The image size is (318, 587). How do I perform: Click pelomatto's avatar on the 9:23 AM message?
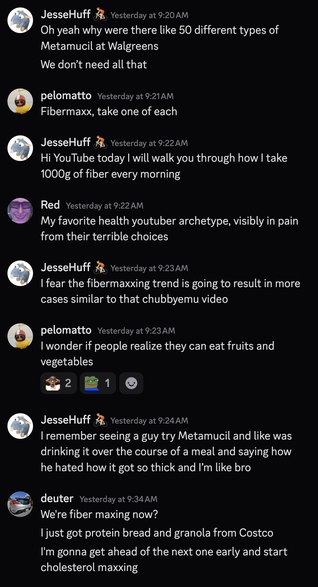pyautogui.click(x=20, y=336)
